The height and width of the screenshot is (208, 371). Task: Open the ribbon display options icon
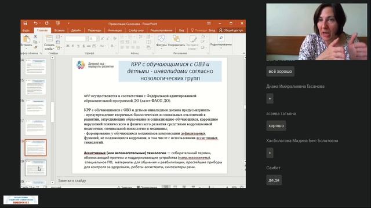[209, 23]
